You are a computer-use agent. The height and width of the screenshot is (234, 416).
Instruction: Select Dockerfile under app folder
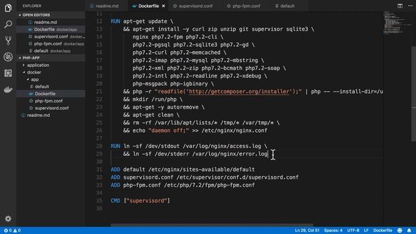point(45,94)
